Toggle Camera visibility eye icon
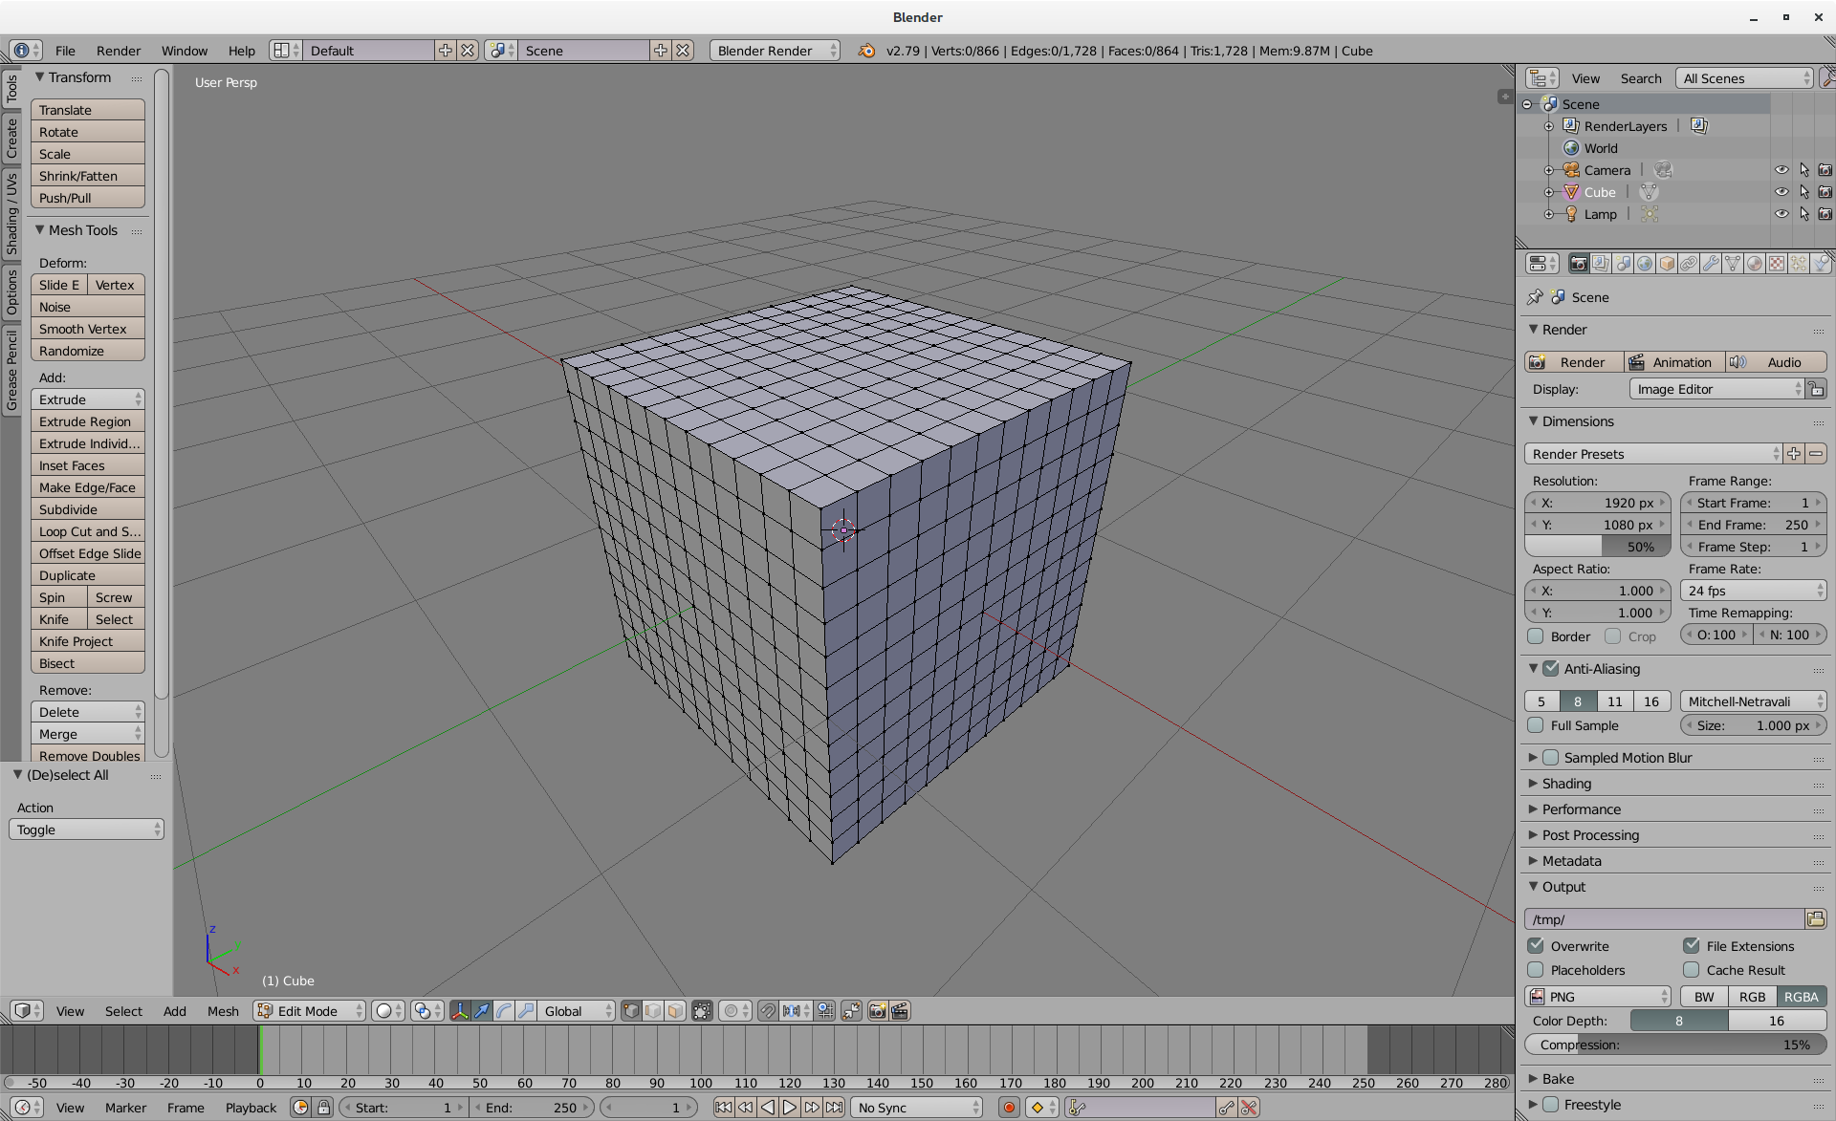This screenshot has height=1121, width=1836. tap(1781, 170)
